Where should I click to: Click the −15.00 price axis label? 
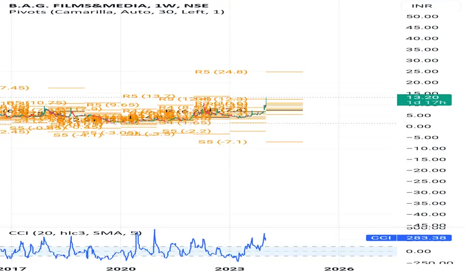coord(426,159)
